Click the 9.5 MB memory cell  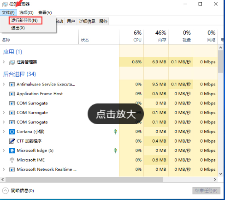pos(156,85)
